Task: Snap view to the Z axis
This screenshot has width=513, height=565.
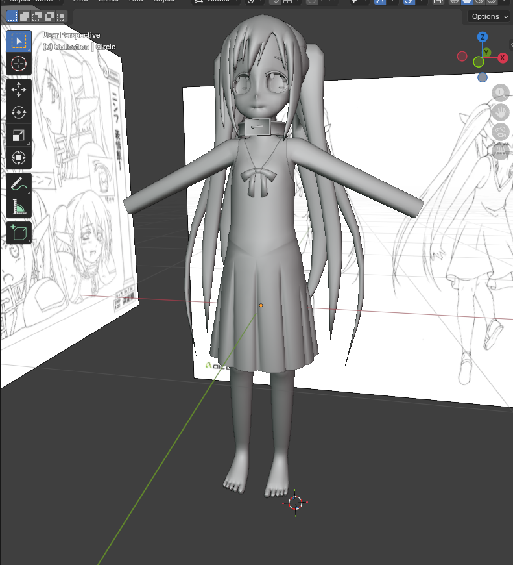Action: 483,37
